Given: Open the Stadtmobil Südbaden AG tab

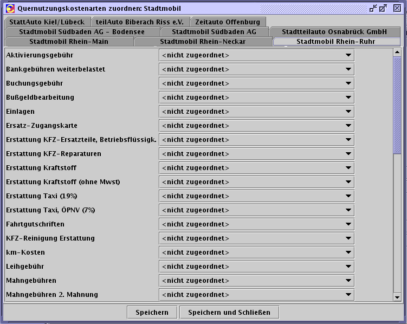Looking at the screenshot, I should (x=214, y=31).
